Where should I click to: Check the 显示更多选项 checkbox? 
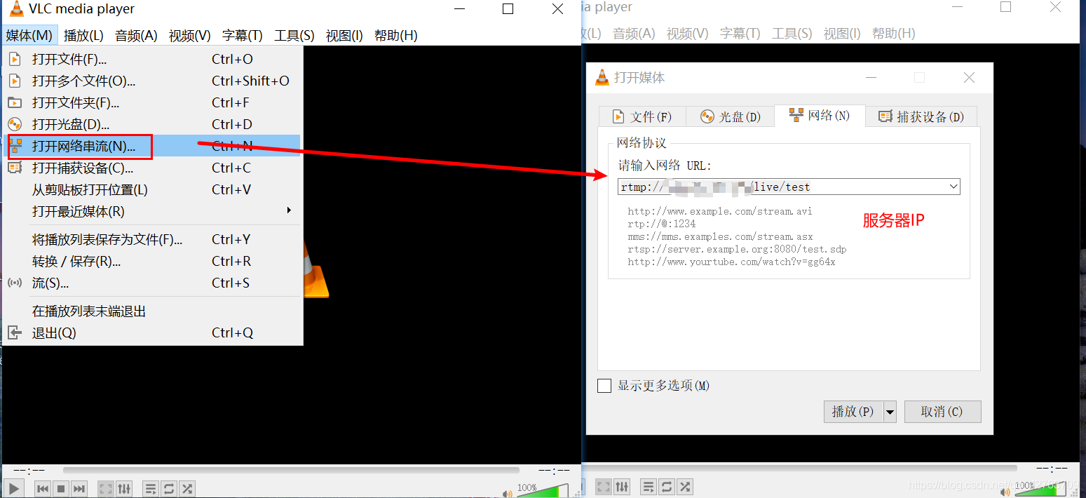(604, 386)
